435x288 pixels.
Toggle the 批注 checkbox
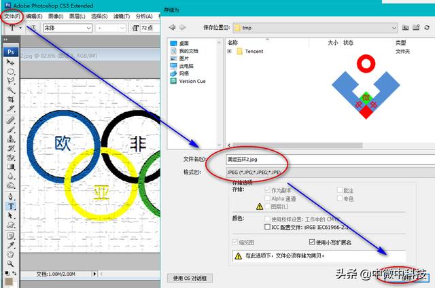(340, 190)
